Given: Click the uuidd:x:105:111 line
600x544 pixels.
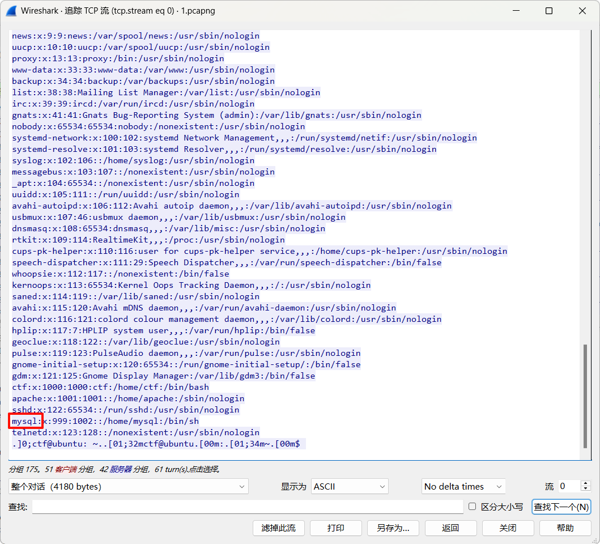Looking at the screenshot, I should pyautogui.click(x=126, y=194).
